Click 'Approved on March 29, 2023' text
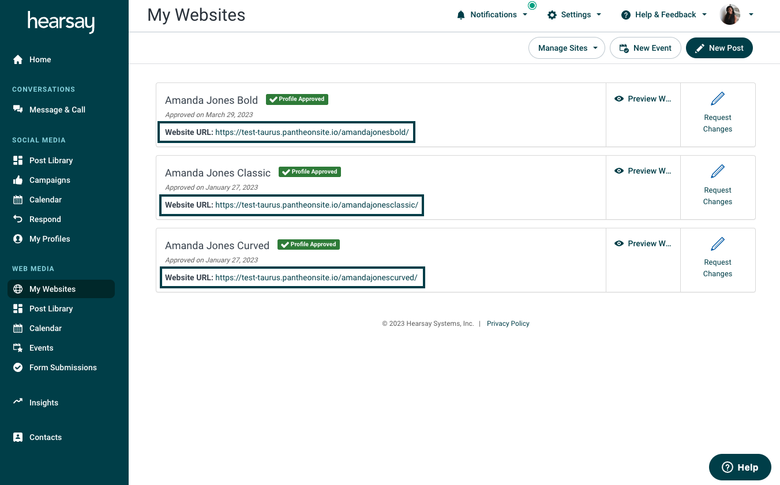 coord(209,115)
